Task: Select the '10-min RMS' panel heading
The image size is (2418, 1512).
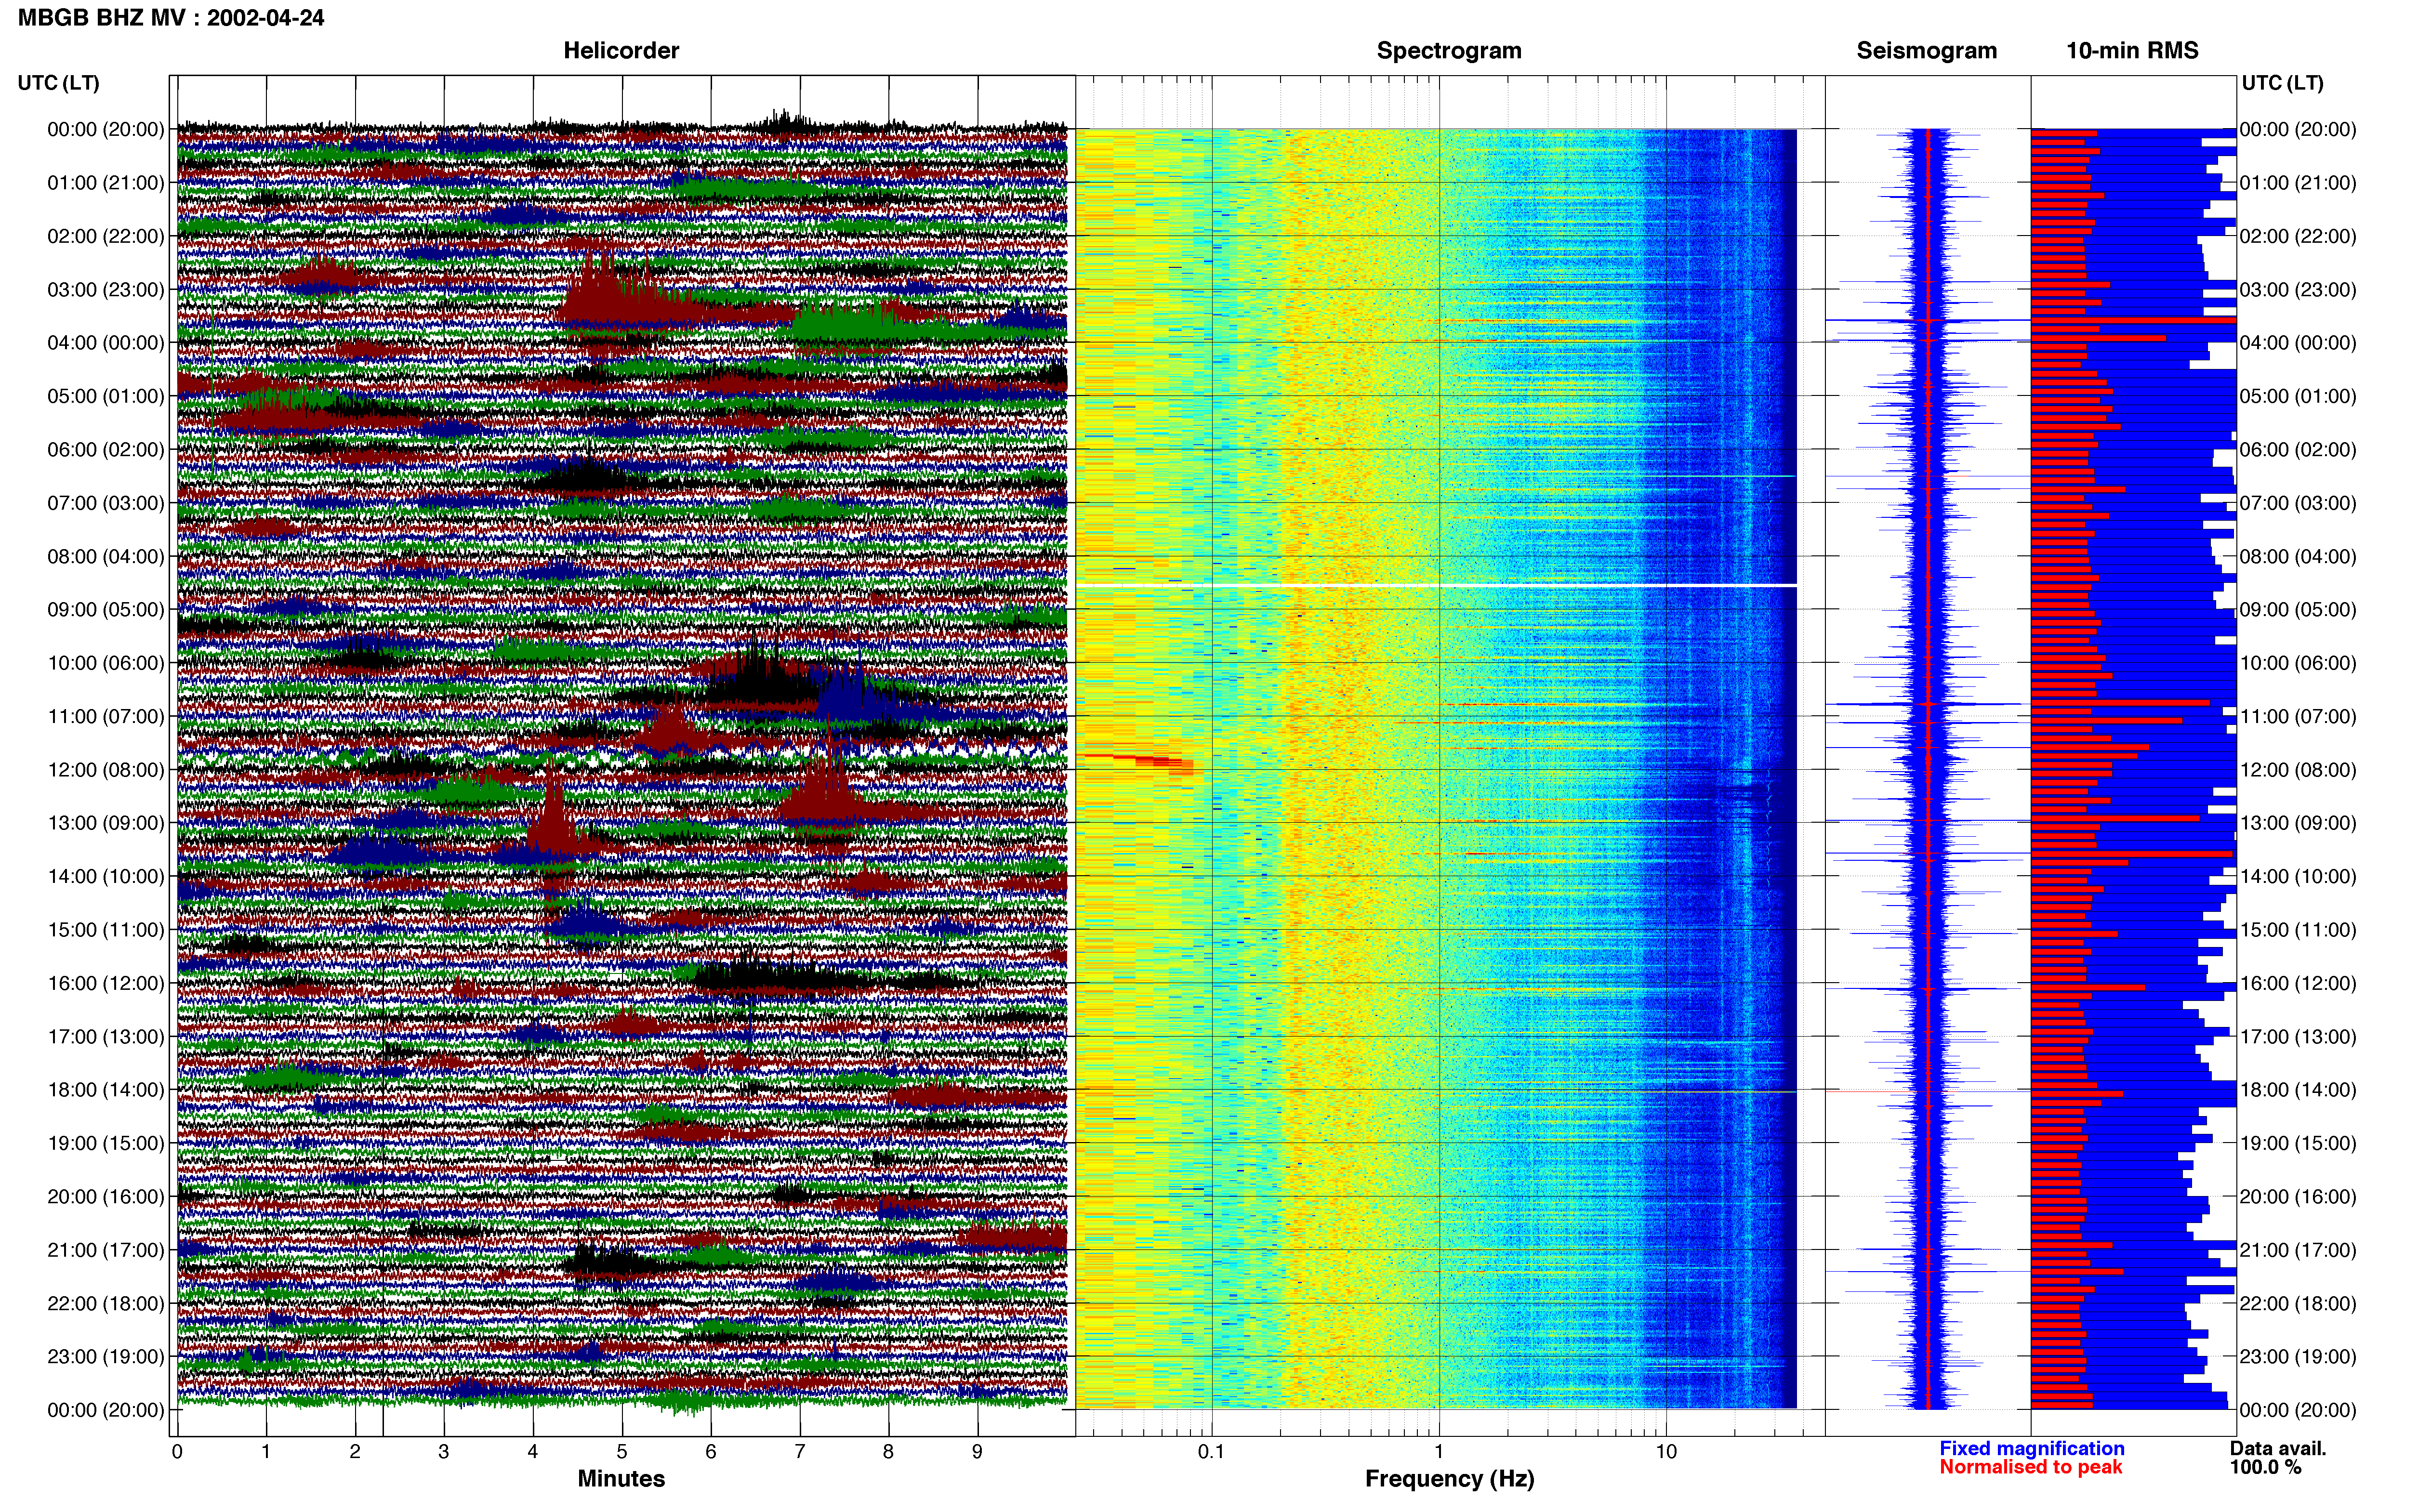Action: (2132, 50)
